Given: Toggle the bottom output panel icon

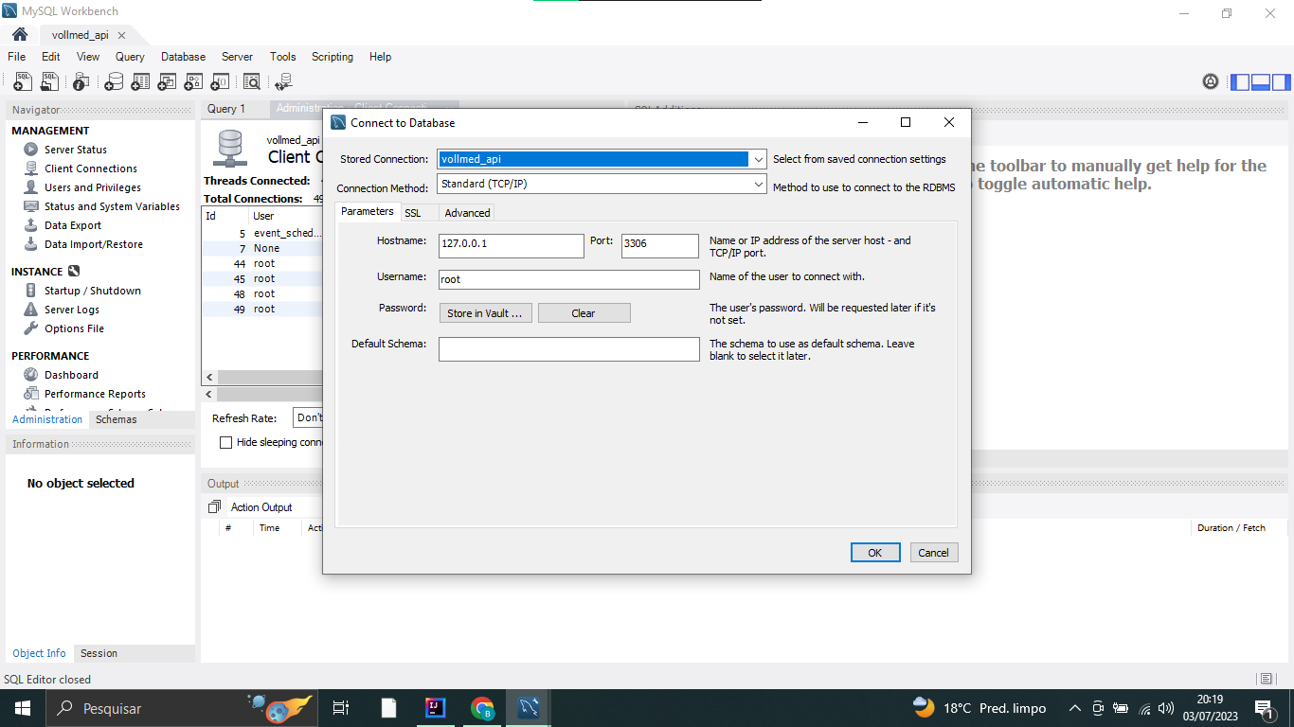Looking at the screenshot, I should pos(1261,82).
